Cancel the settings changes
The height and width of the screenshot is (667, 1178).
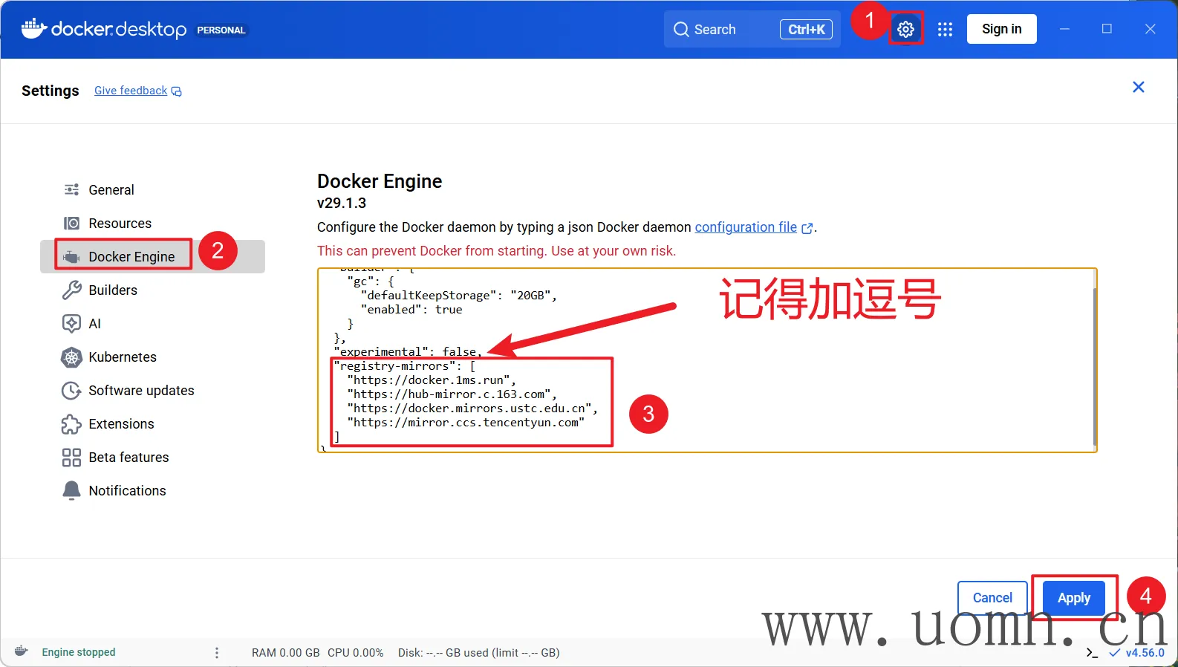pyautogui.click(x=992, y=598)
